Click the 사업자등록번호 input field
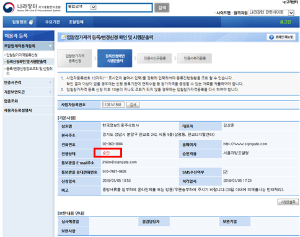The width and height of the screenshot is (300, 237). (113, 105)
